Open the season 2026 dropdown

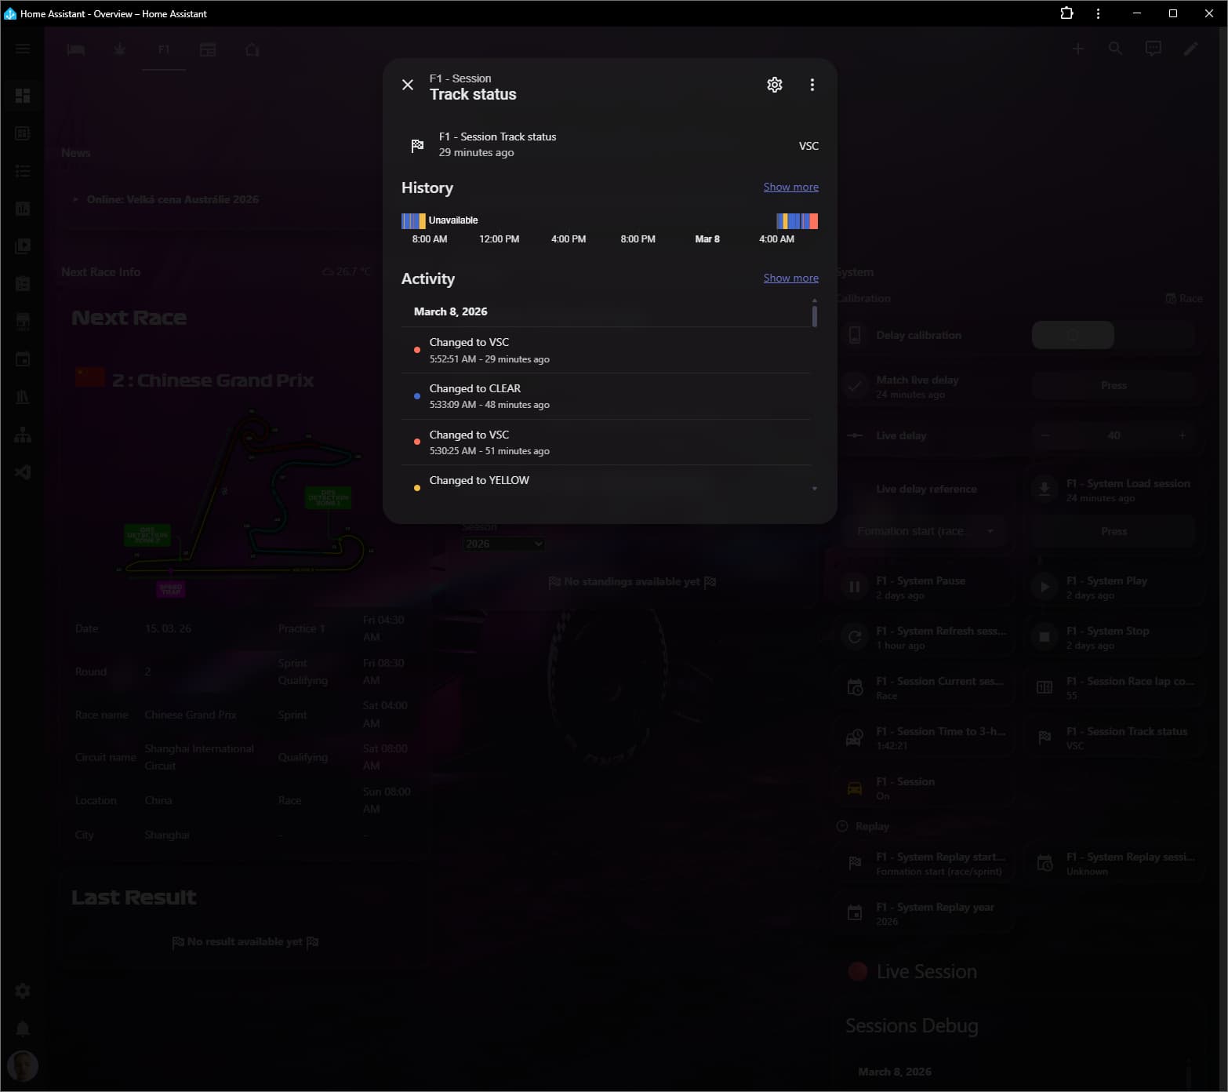(503, 544)
